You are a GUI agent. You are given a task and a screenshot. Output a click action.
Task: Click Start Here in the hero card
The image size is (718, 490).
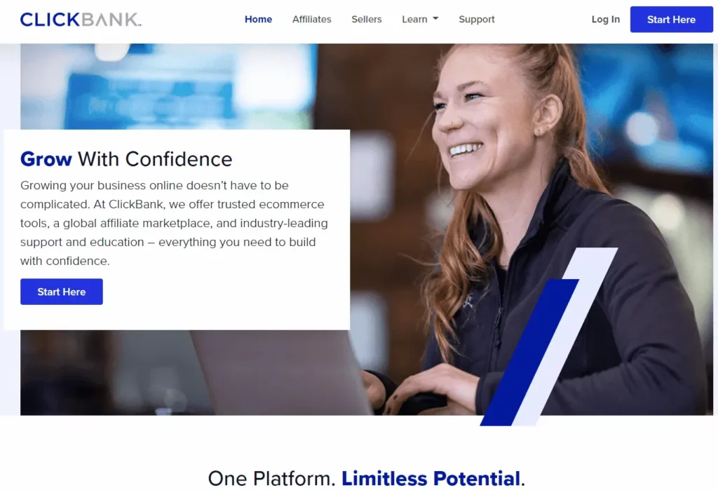click(x=62, y=292)
